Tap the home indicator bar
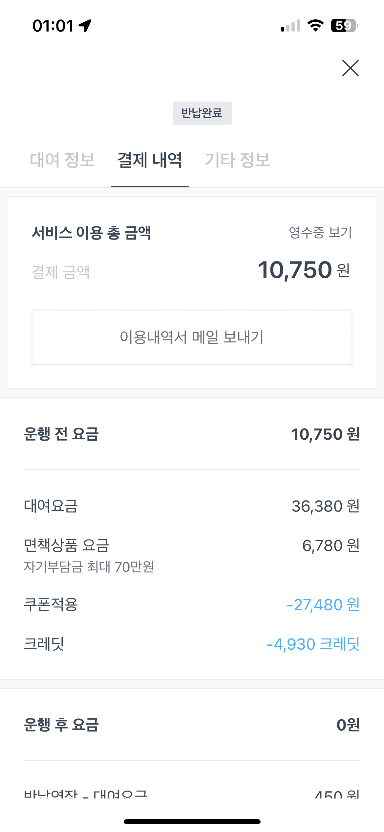384x832 pixels. coord(192,821)
